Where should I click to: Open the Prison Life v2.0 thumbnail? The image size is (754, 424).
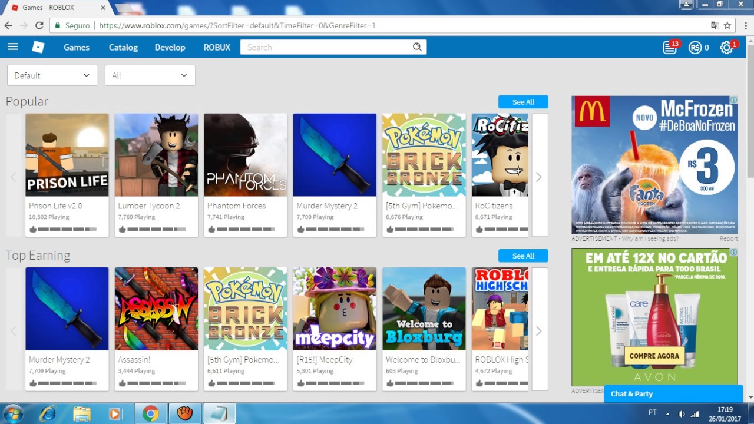[67, 155]
